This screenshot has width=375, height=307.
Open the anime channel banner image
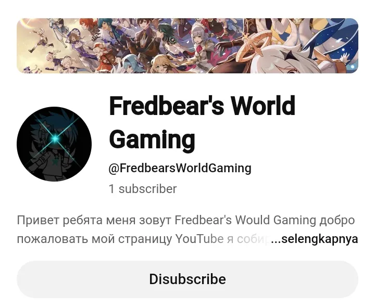187,46
